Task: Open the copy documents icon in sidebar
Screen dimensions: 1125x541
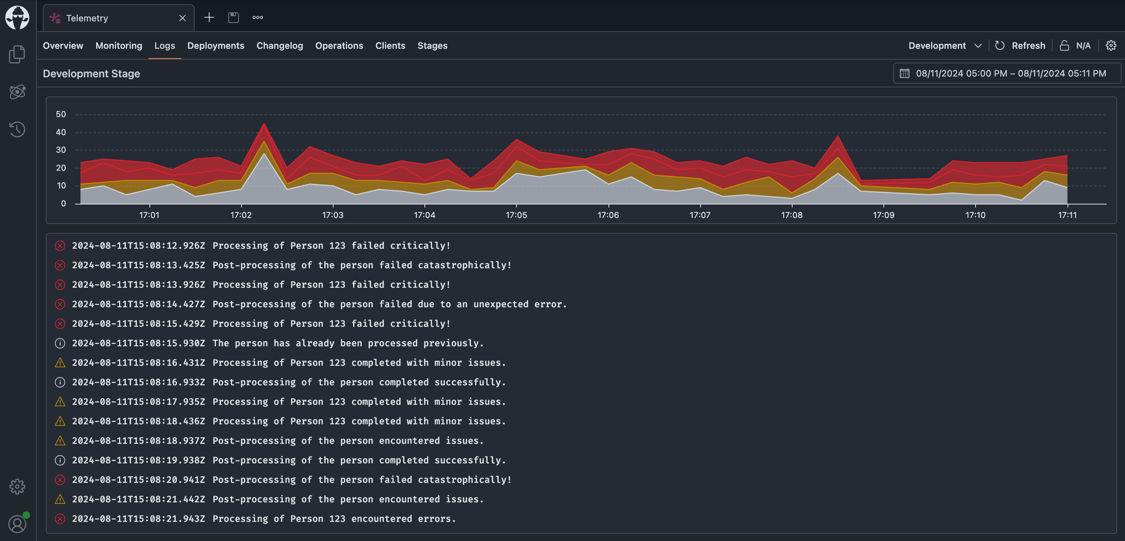Action: pos(17,54)
